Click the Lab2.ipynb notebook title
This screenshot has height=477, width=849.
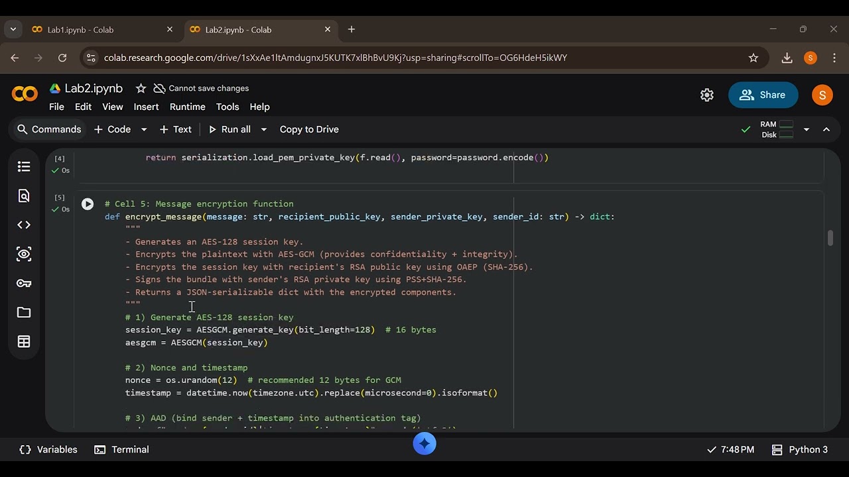pos(94,88)
